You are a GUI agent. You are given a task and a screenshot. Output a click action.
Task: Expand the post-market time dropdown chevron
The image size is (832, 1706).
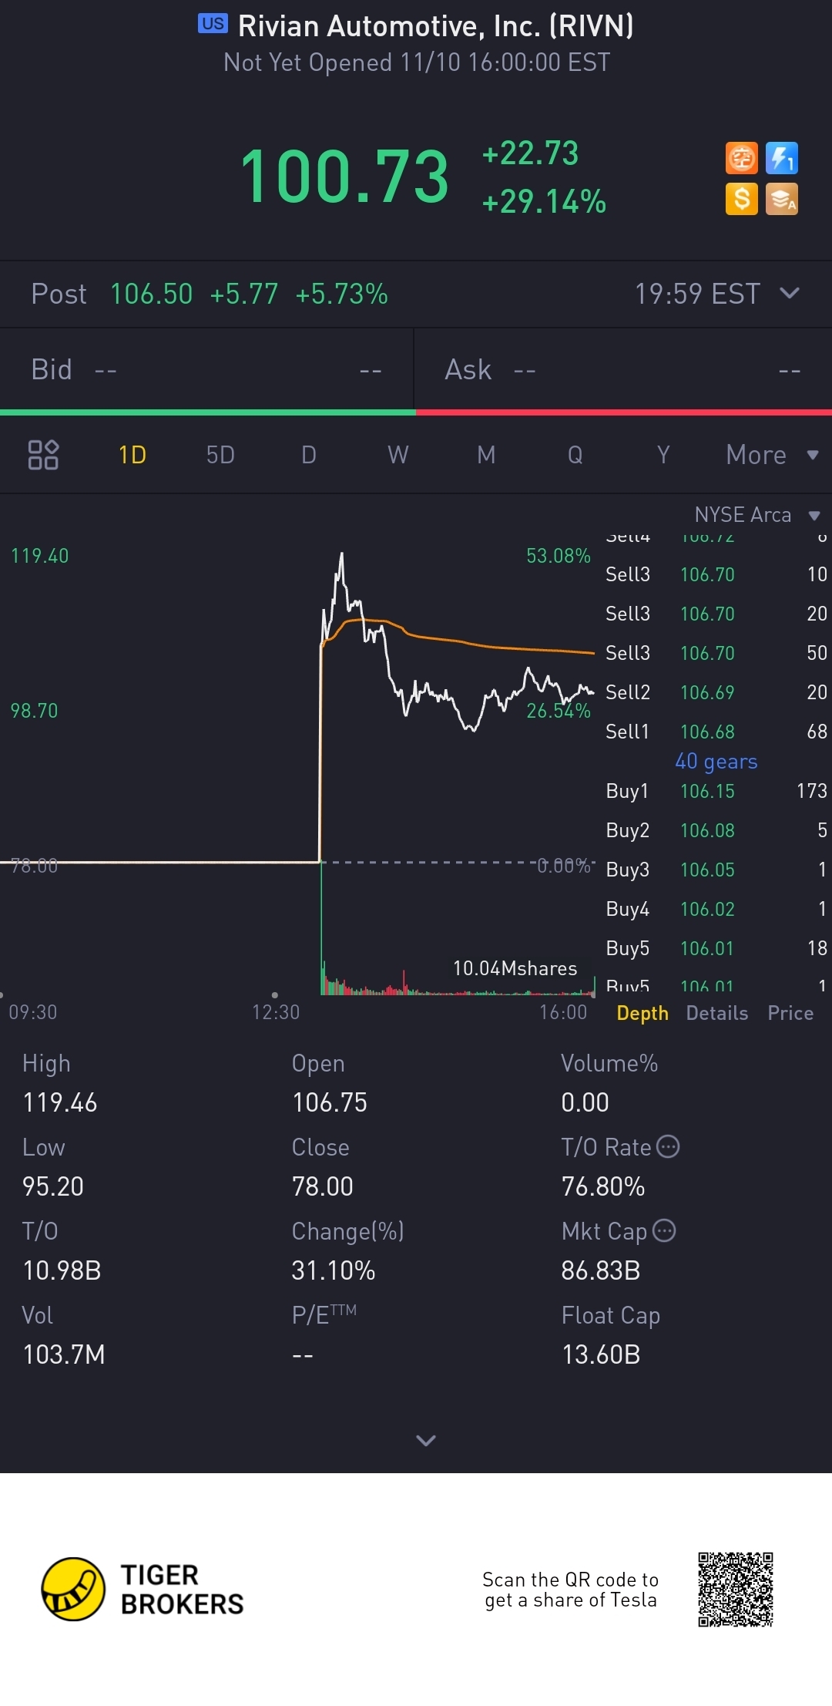(x=790, y=293)
